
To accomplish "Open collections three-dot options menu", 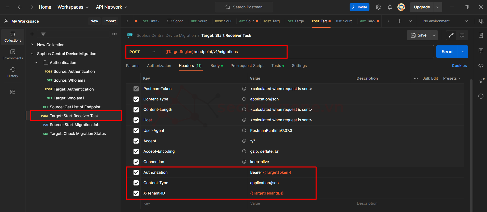I will pyautogui.click(x=114, y=34).
